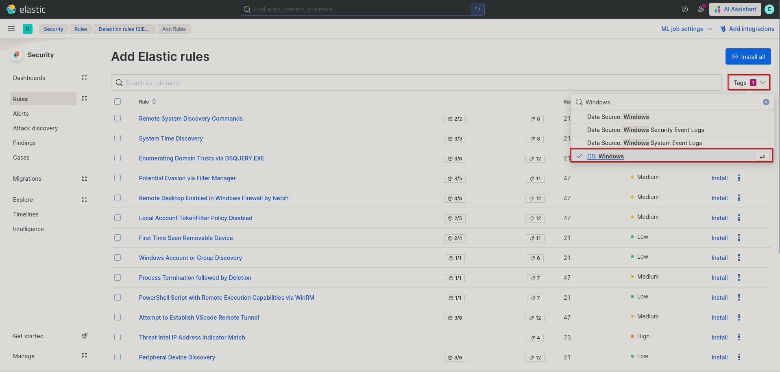Open Intelligence in sidebar

click(28, 229)
